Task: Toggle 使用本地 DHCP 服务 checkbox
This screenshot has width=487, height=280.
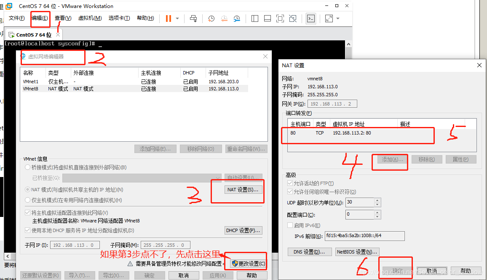Action: pos(28,230)
